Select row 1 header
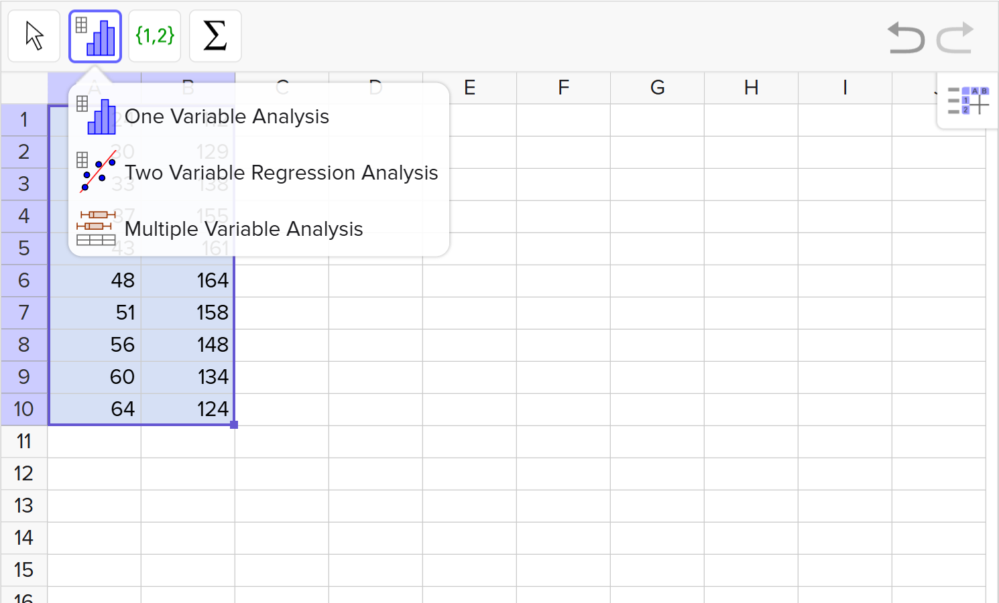The width and height of the screenshot is (999, 603). click(24, 120)
